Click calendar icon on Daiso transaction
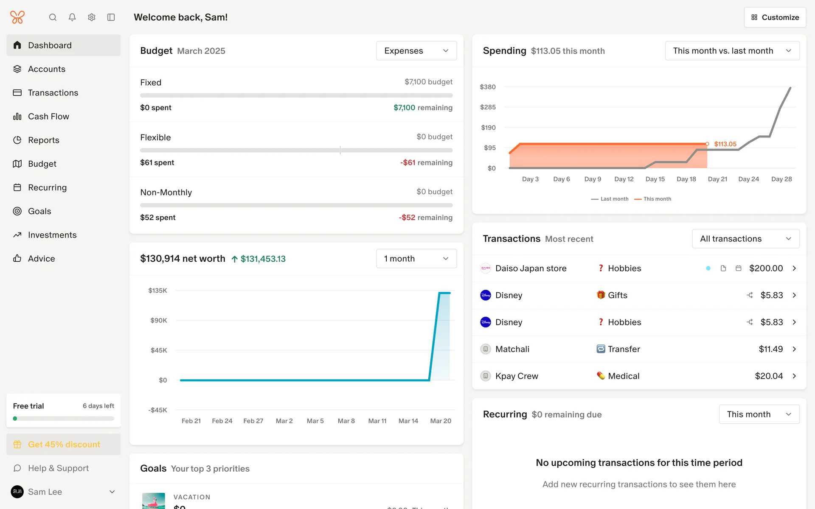815x509 pixels. (x=739, y=268)
